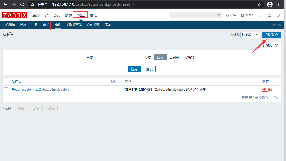Log out using the power icon
Image resolution: width=286 pixels, height=161 pixels.
pos(278,15)
